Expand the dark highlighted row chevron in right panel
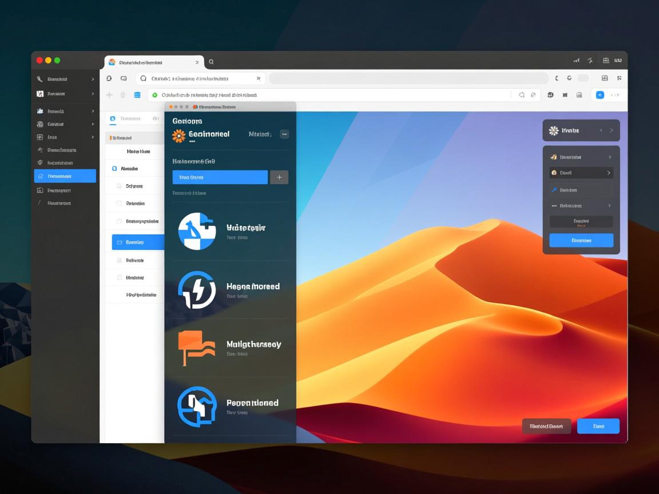This screenshot has height=494, width=659. [x=608, y=173]
